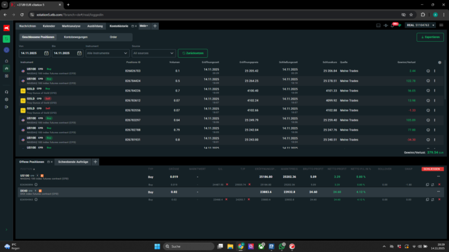
Task: Add a new tab in bottom panel
Action: click(95, 162)
